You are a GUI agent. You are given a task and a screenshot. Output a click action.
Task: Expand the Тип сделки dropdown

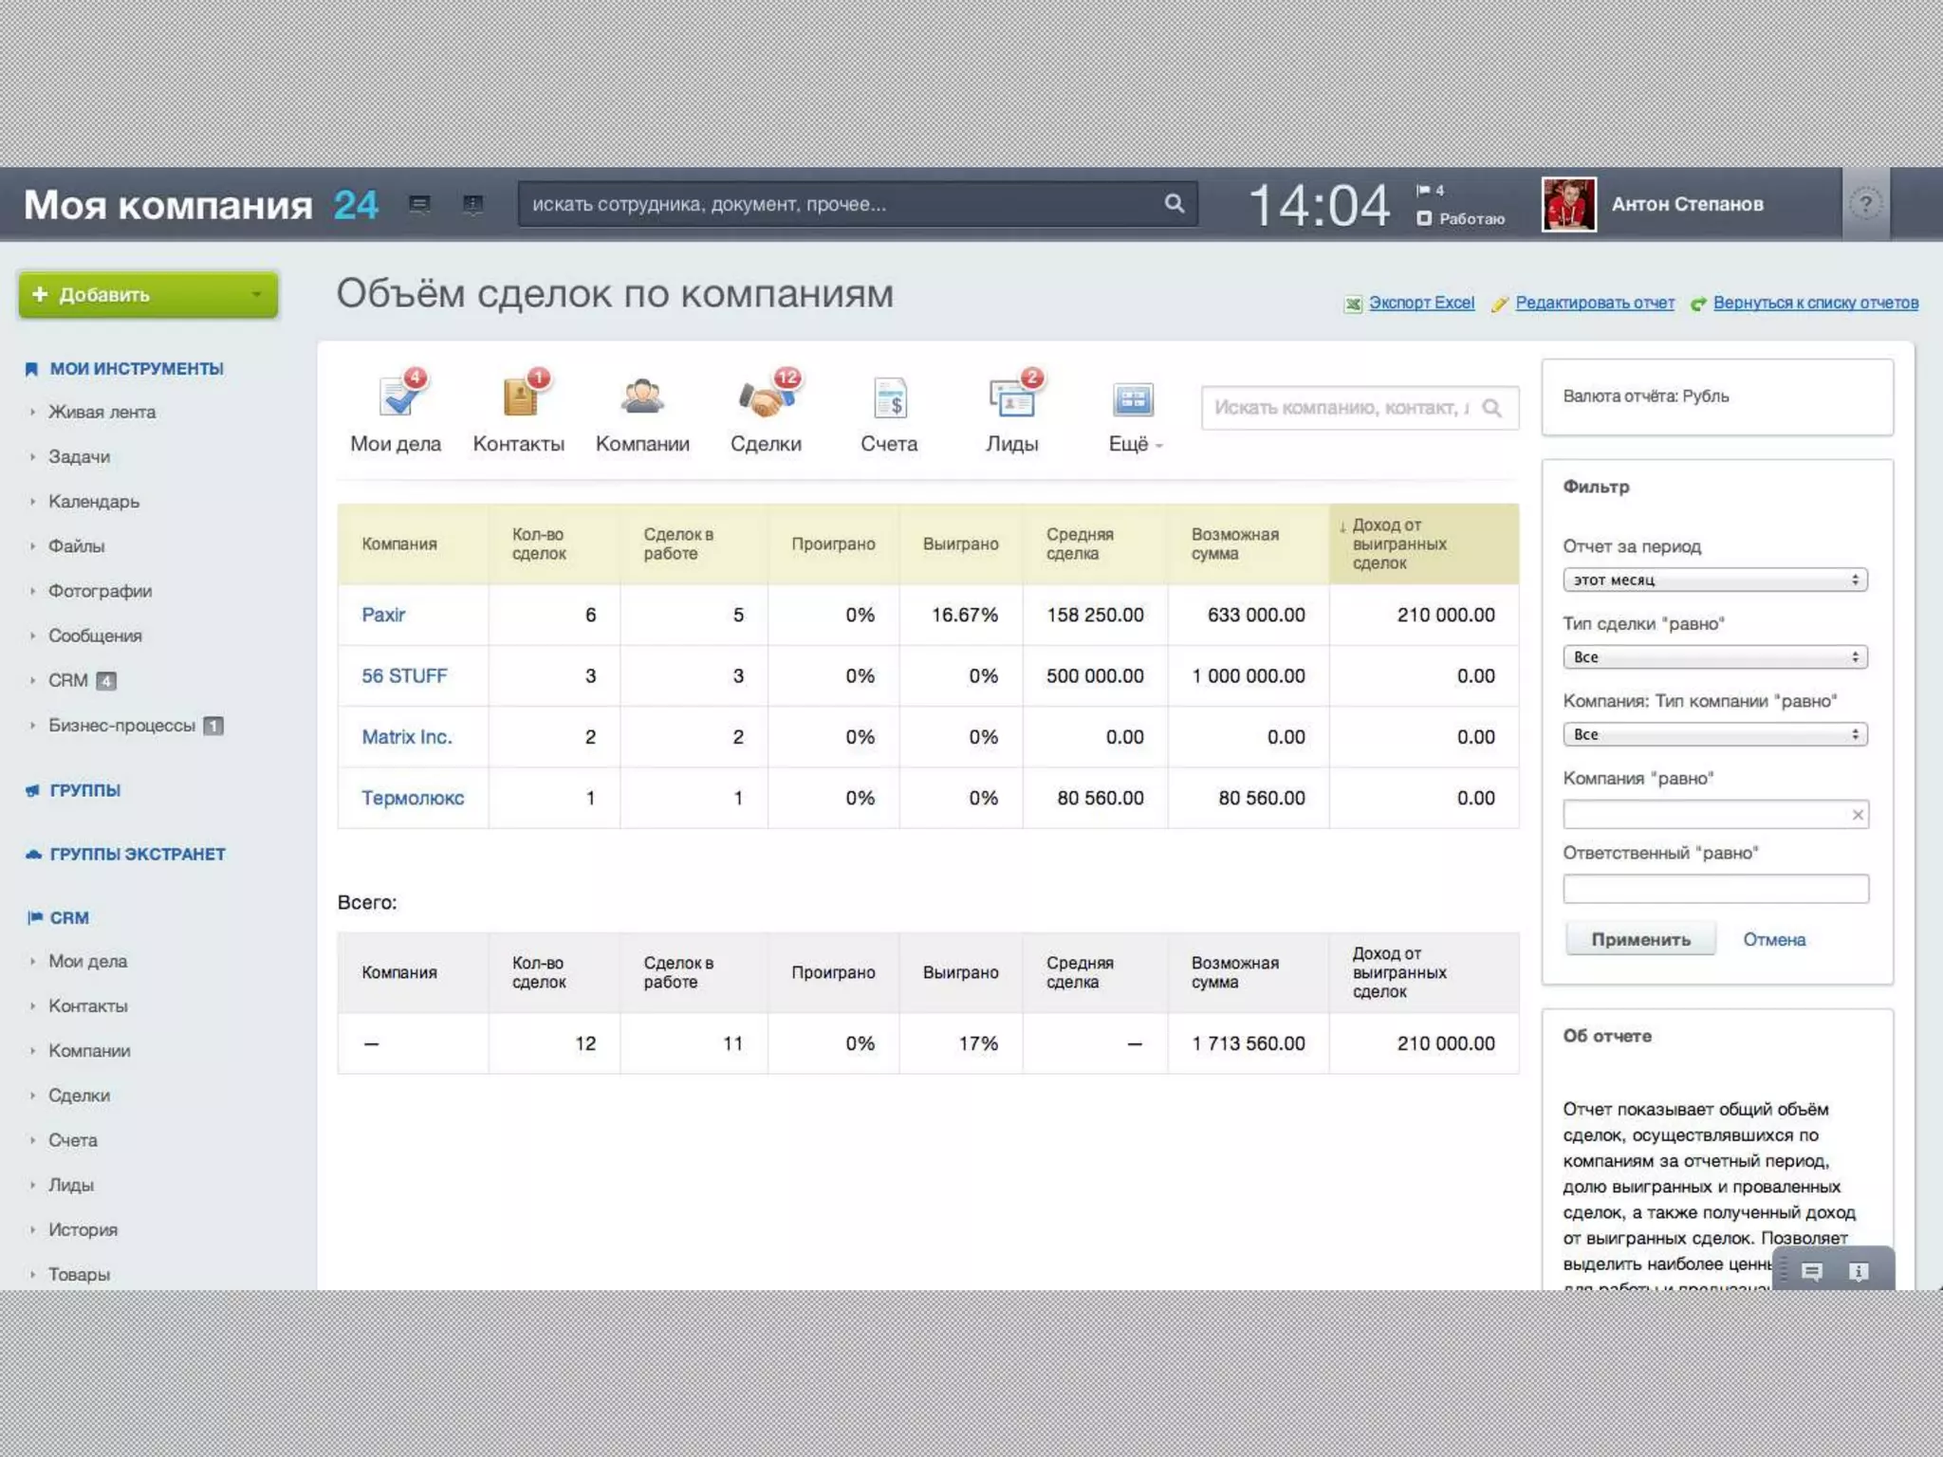tap(1714, 657)
